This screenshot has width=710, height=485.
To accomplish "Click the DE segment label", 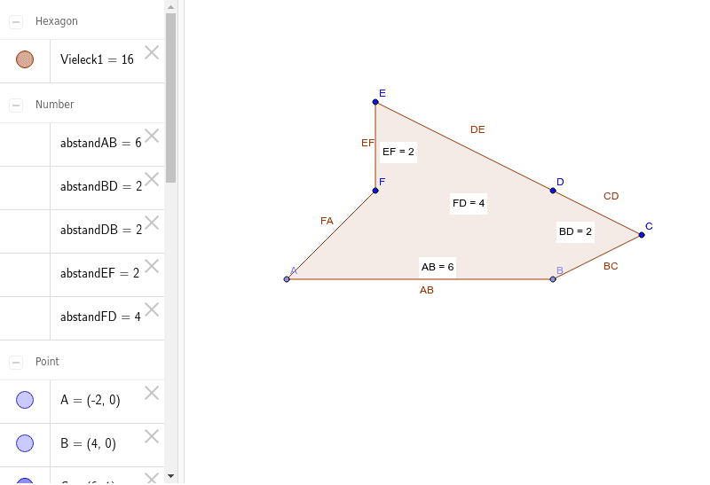I will pos(477,129).
